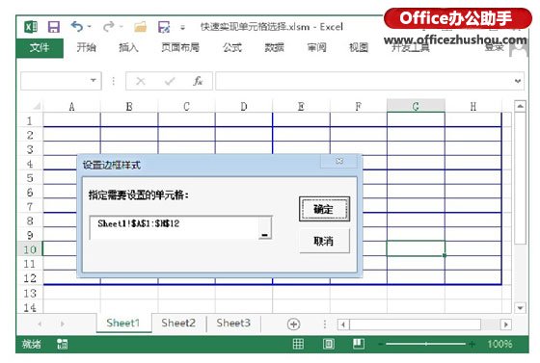Switch to the 审阅 ribbon tab
This screenshot has height=363, width=540.
[316, 47]
